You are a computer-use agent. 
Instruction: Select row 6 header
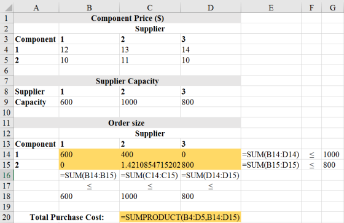coord(7,71)
